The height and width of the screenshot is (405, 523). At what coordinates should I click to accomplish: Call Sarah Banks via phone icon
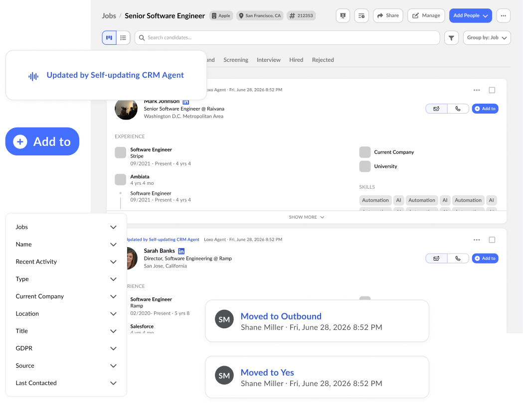[x=458, y=259]
